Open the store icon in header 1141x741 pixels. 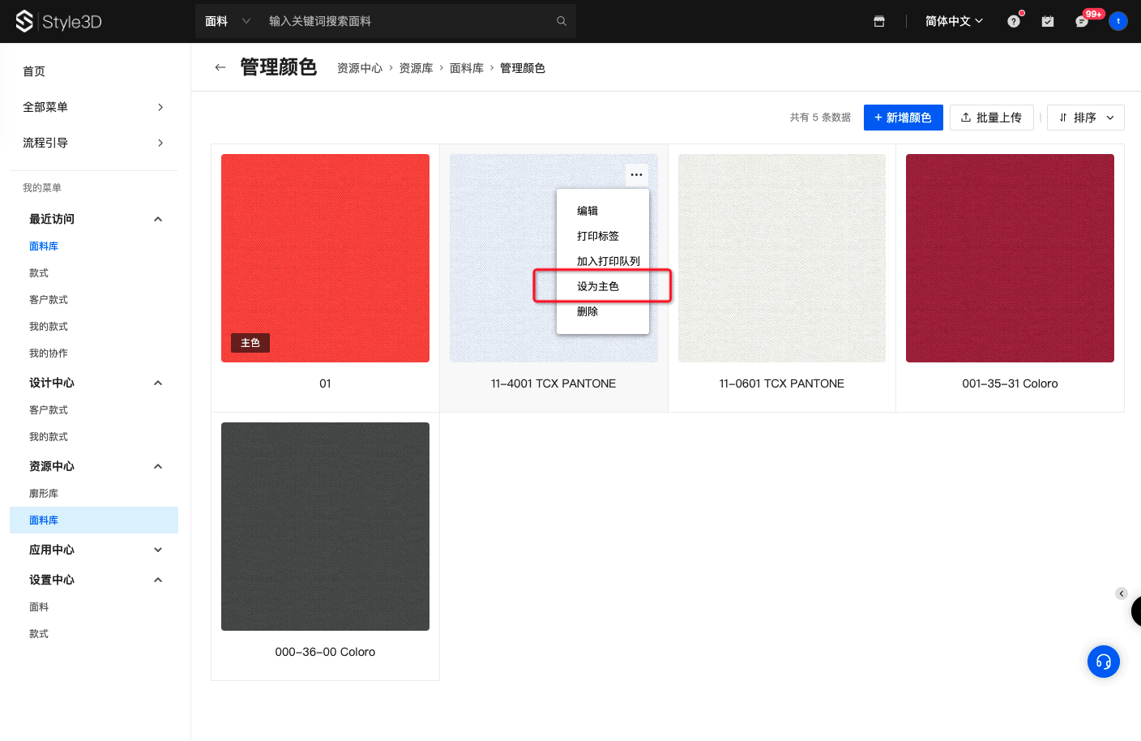click(x=879, y=21)
